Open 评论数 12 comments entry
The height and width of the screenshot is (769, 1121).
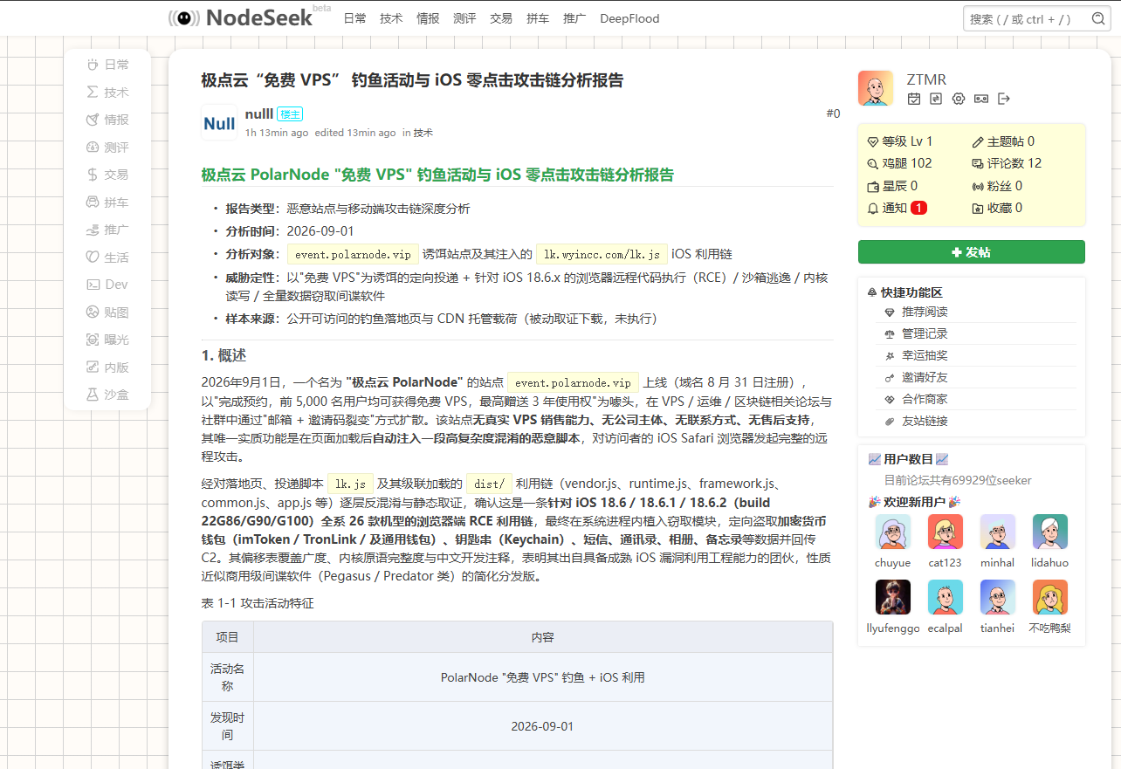1007,163
